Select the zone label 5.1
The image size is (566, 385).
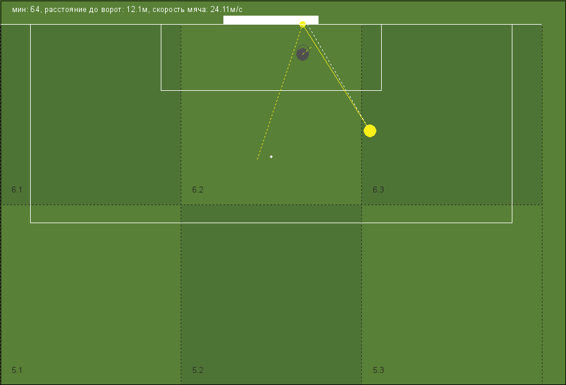click(17, 370)
